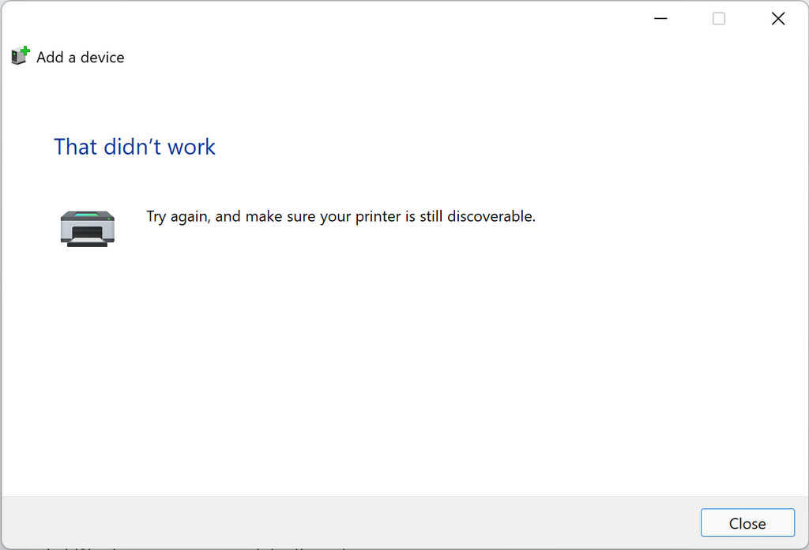809x550 pixels.
Task: Minimize the Add a device window
Action: coord(660,18)
